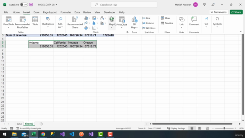The height and width of the screenshot is (138, 245).
Task: Switch to the Home tab
Action: [x=16, y=12]
